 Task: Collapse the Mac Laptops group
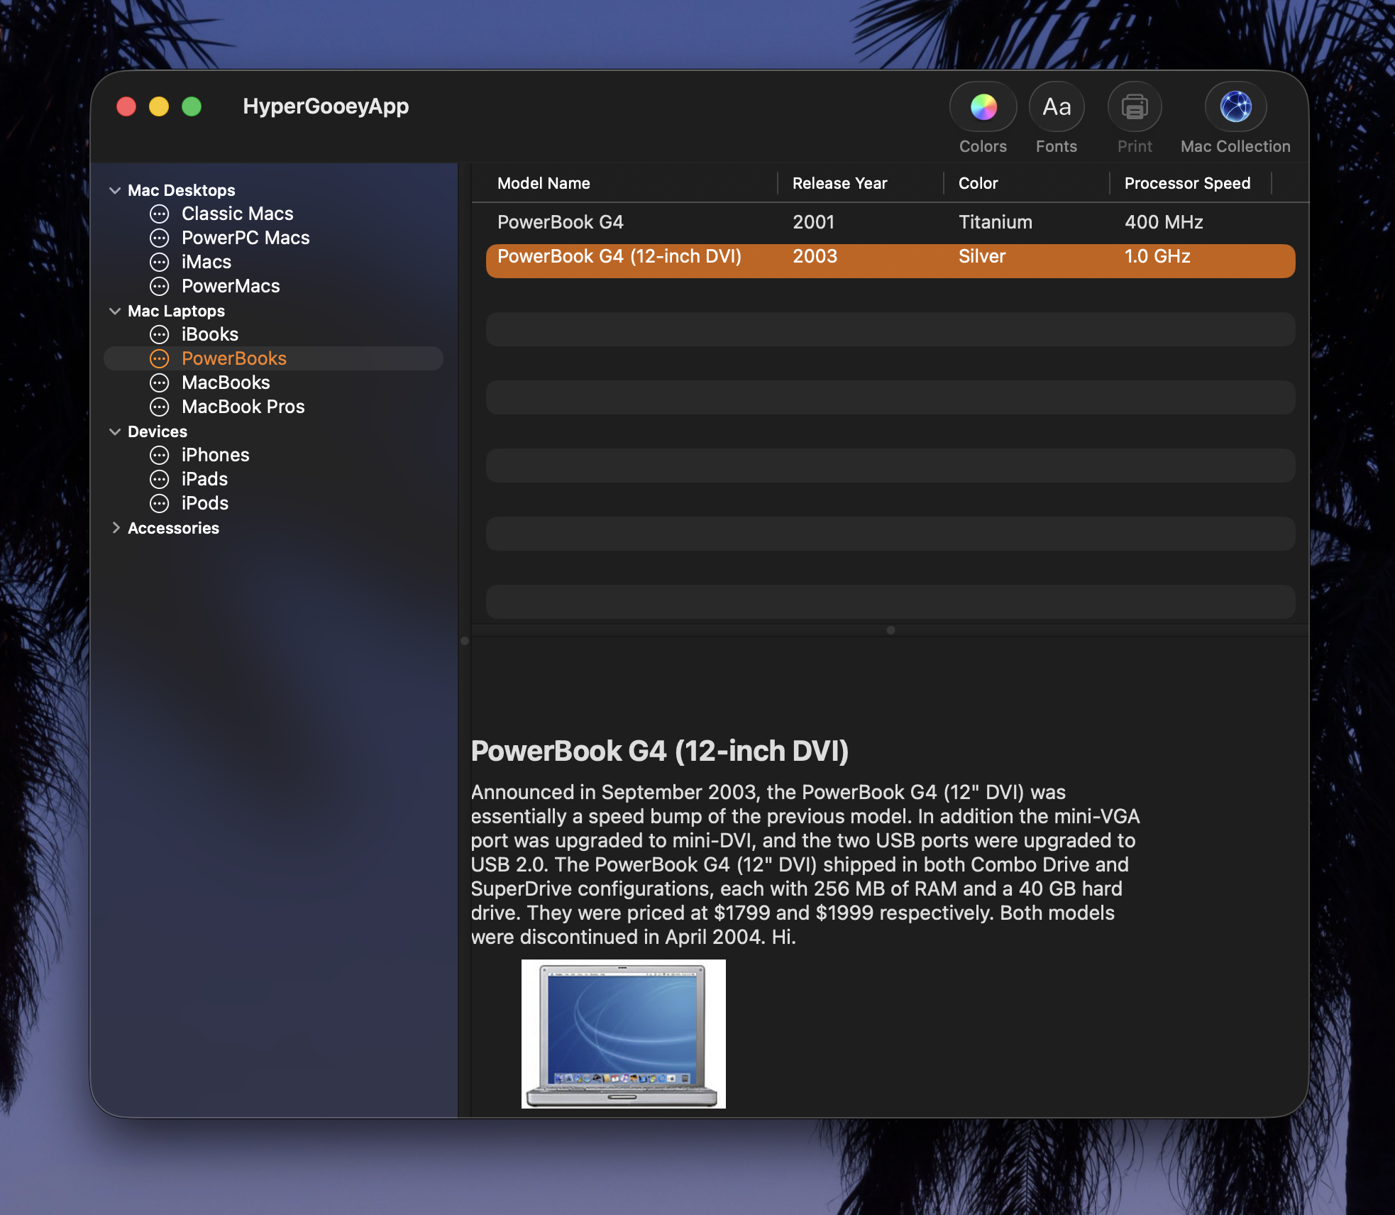115,311
